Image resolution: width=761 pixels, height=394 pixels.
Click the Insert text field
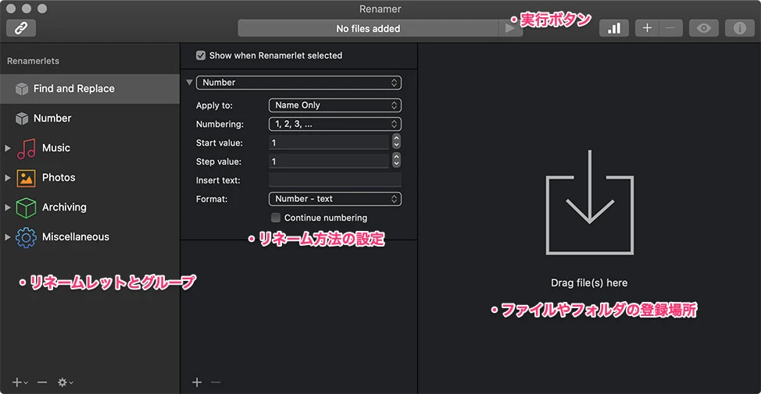tap(334, 180)
